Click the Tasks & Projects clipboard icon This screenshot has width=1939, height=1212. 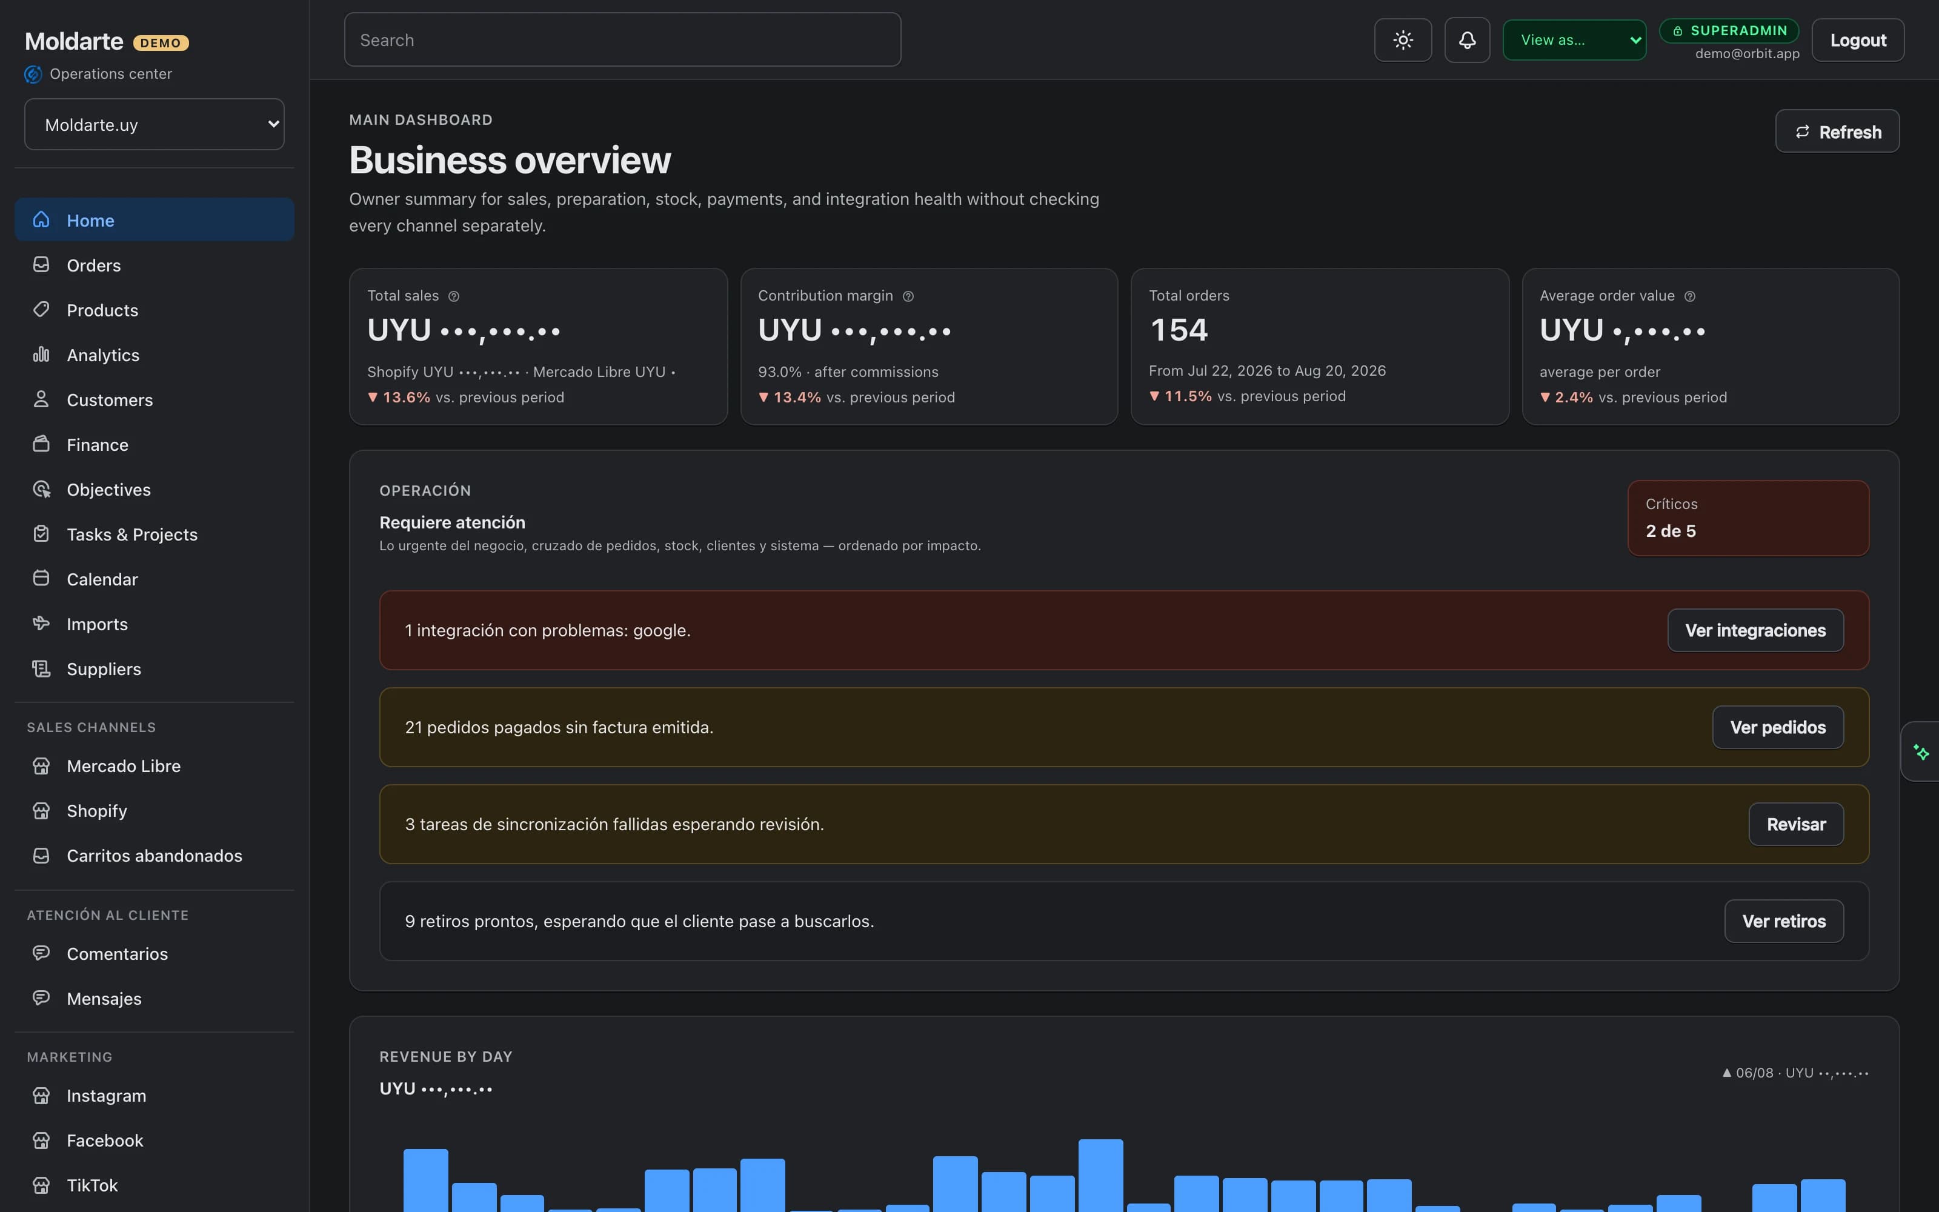(41, 534)
